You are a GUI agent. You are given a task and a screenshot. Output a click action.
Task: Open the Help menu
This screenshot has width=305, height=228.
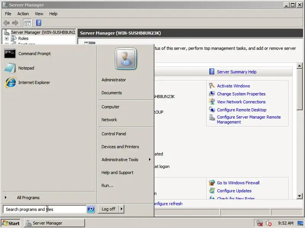coord(53,14)
